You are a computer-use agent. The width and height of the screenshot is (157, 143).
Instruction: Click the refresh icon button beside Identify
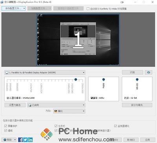(148, 72)
